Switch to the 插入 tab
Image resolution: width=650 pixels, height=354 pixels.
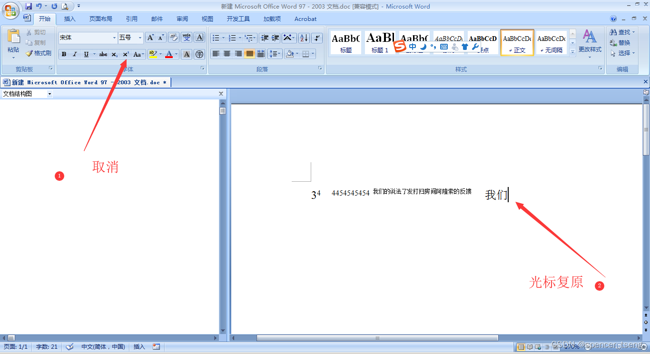(70, 19)
